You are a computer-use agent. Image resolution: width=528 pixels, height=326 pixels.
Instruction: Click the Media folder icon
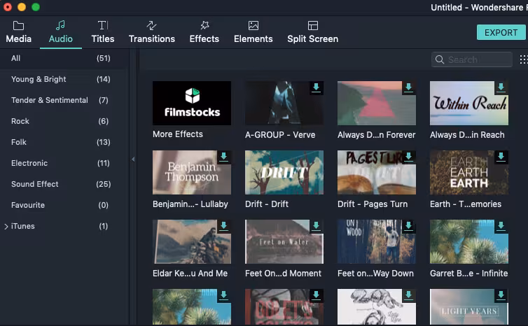pyautogui.click(x=18, y=26)
